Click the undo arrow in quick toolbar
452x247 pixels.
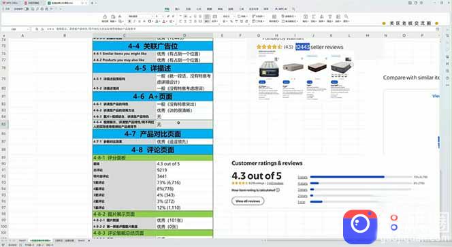51,10
